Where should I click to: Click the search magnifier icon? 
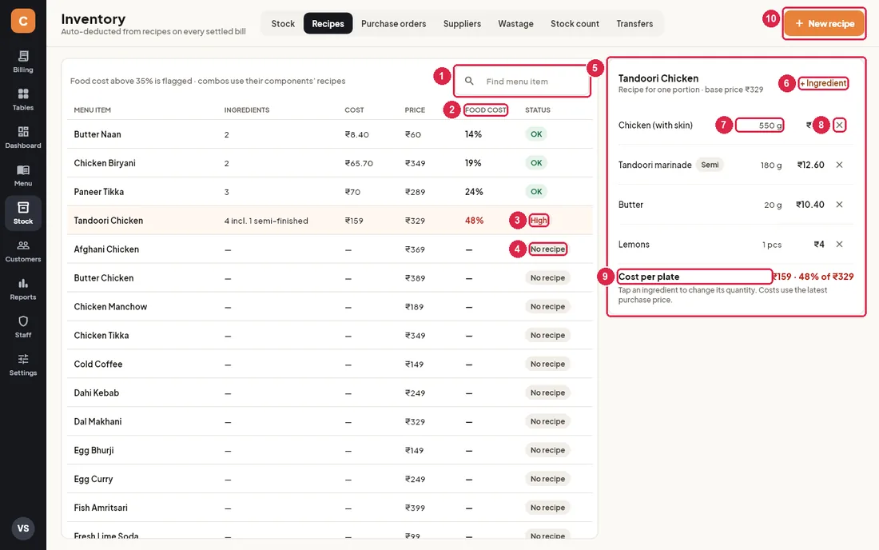pos(469,82)
